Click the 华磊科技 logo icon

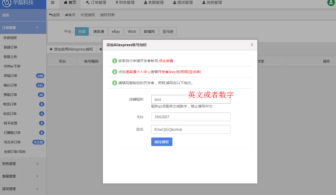click(x=7, y=3)
